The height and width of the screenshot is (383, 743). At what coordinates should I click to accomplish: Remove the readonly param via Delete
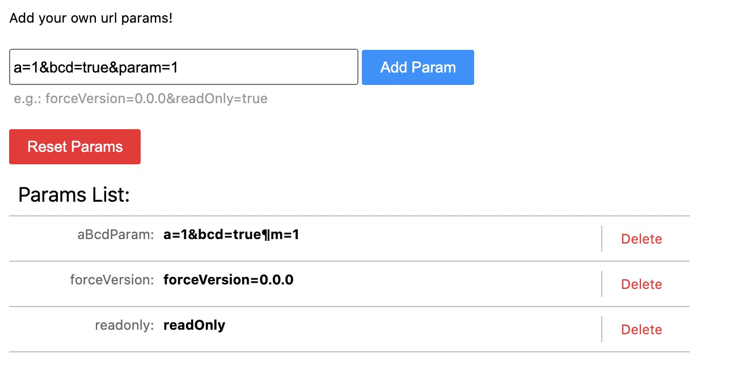point(641,330)
